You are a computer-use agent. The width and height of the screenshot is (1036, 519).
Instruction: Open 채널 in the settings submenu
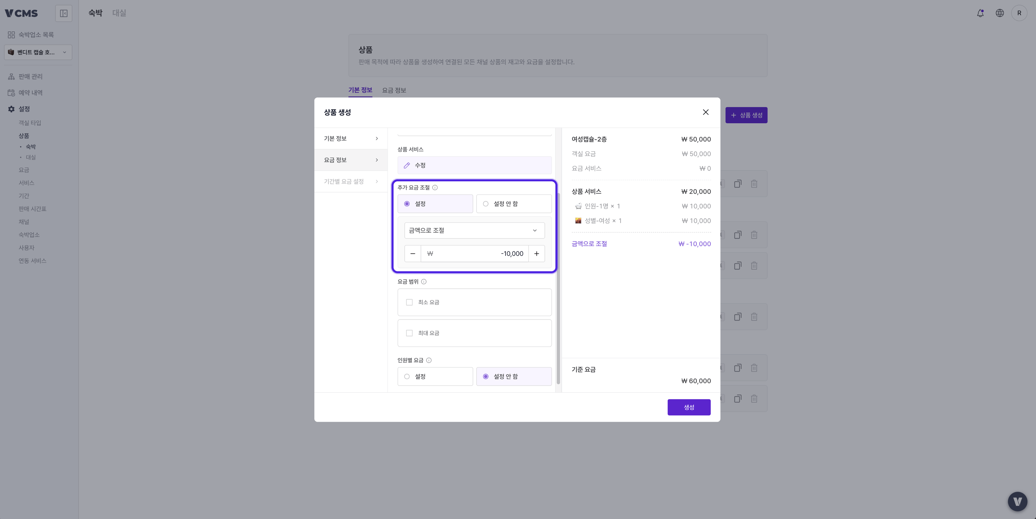click(x=24, y=222)
